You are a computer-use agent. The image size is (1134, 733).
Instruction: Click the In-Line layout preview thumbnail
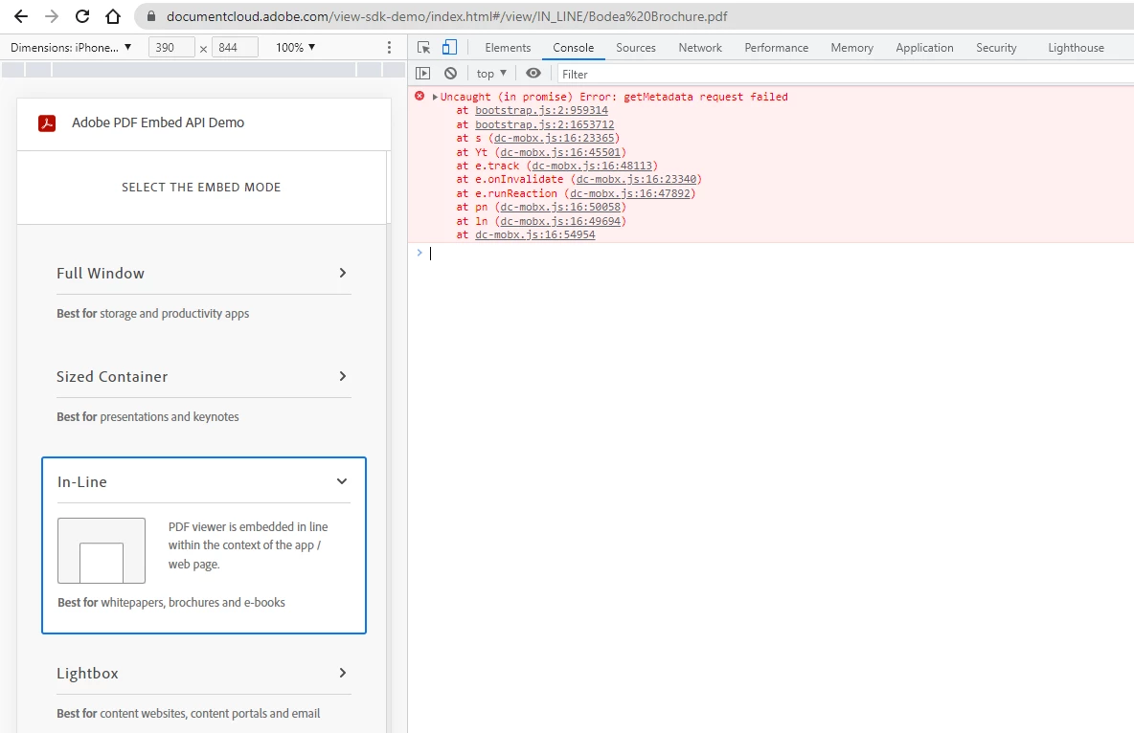pyautogui.click(x=102, y=551)
